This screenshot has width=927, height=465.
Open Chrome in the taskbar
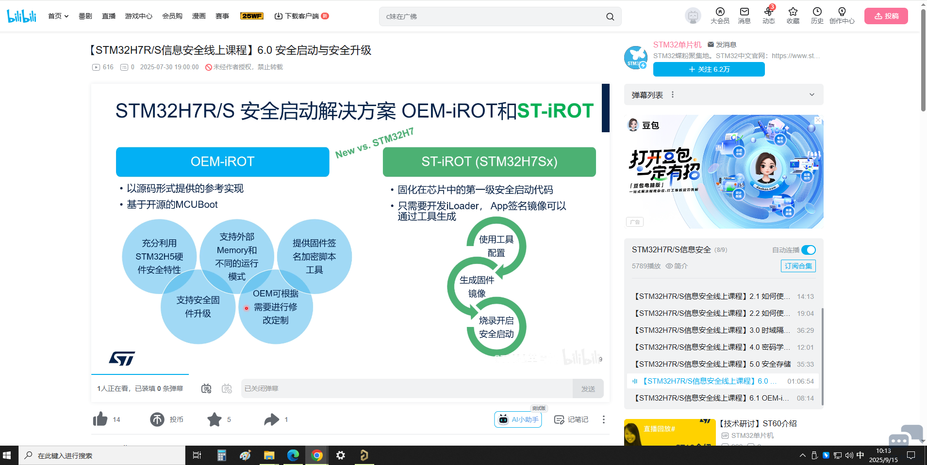(x=317, y=455)
